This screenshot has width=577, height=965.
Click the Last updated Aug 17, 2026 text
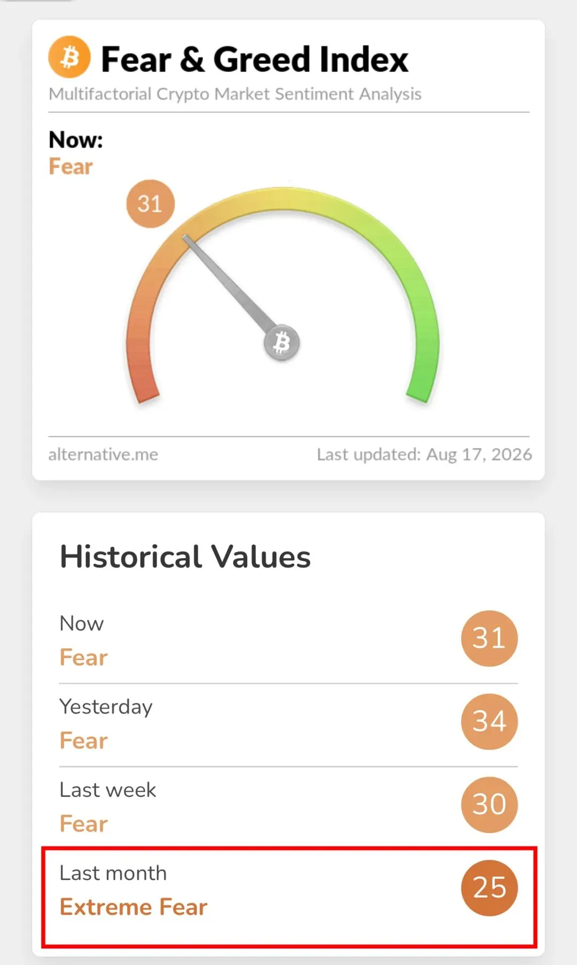click(424, 454)
